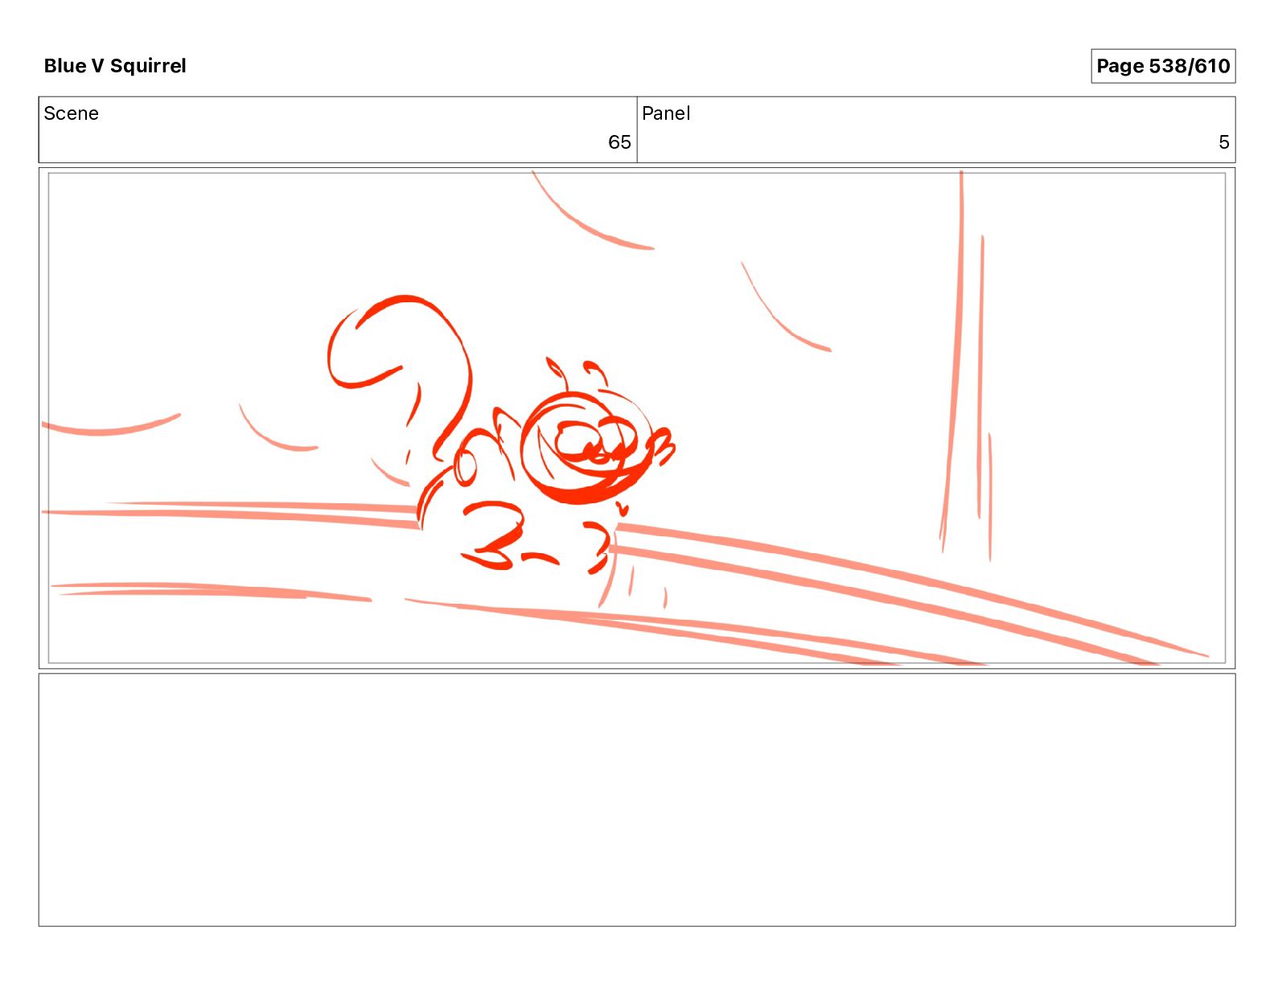Click the 'Scene' label
This screenshot has height=984, width=1274.
point(71,113)
